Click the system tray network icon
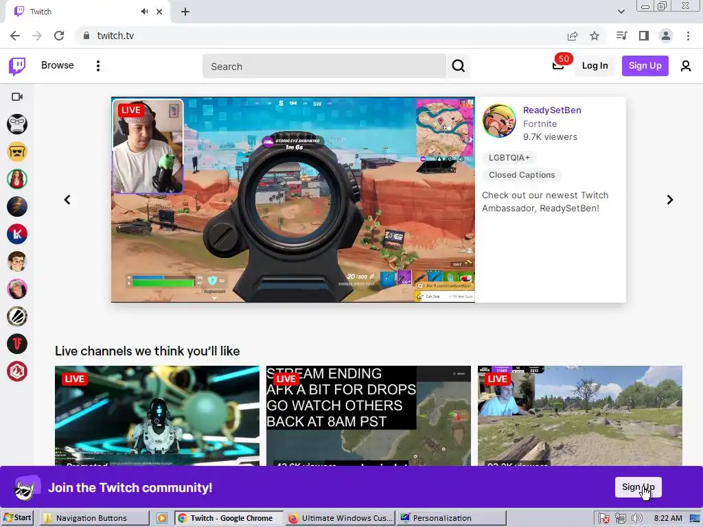This screenshot has width=703, height=527. pyautogui.click(x=621, y=519)
